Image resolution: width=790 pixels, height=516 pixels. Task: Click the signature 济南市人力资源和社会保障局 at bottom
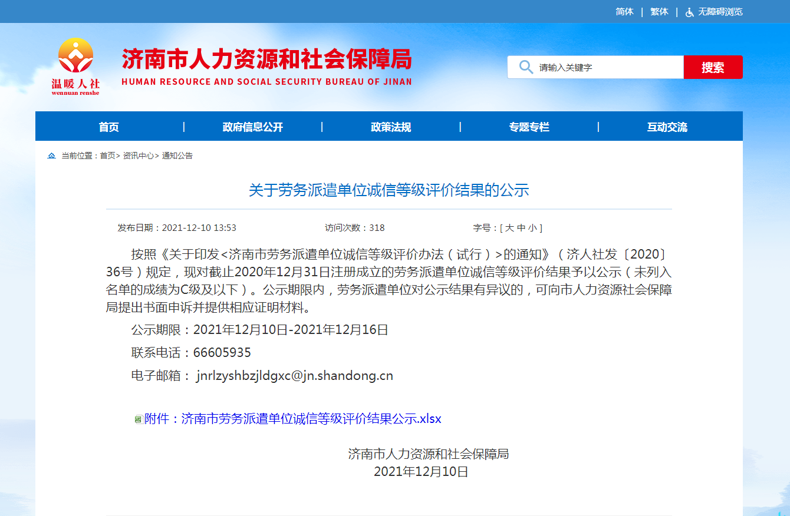point(429,454)
